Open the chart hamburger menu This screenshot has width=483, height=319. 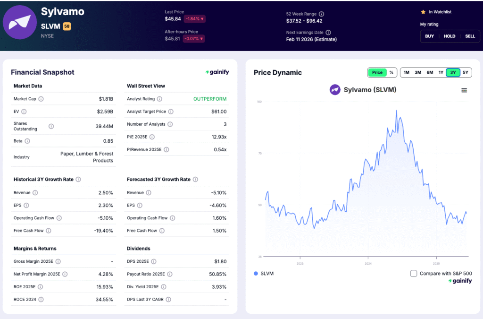pyautogui.click(x=464, y=90)
